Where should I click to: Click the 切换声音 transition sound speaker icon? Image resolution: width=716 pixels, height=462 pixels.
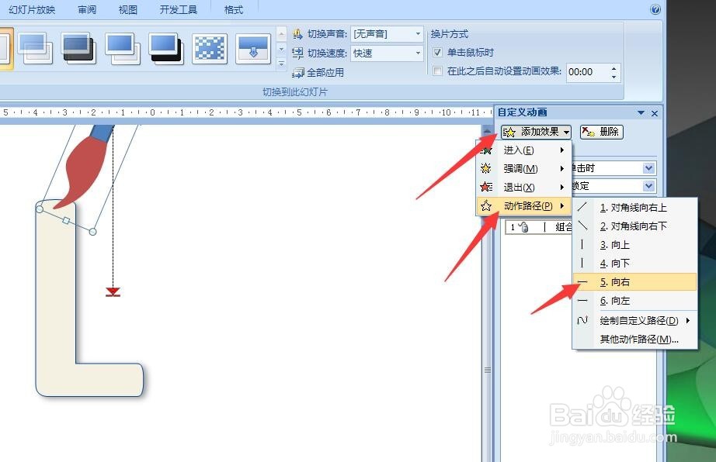point(297,33)
